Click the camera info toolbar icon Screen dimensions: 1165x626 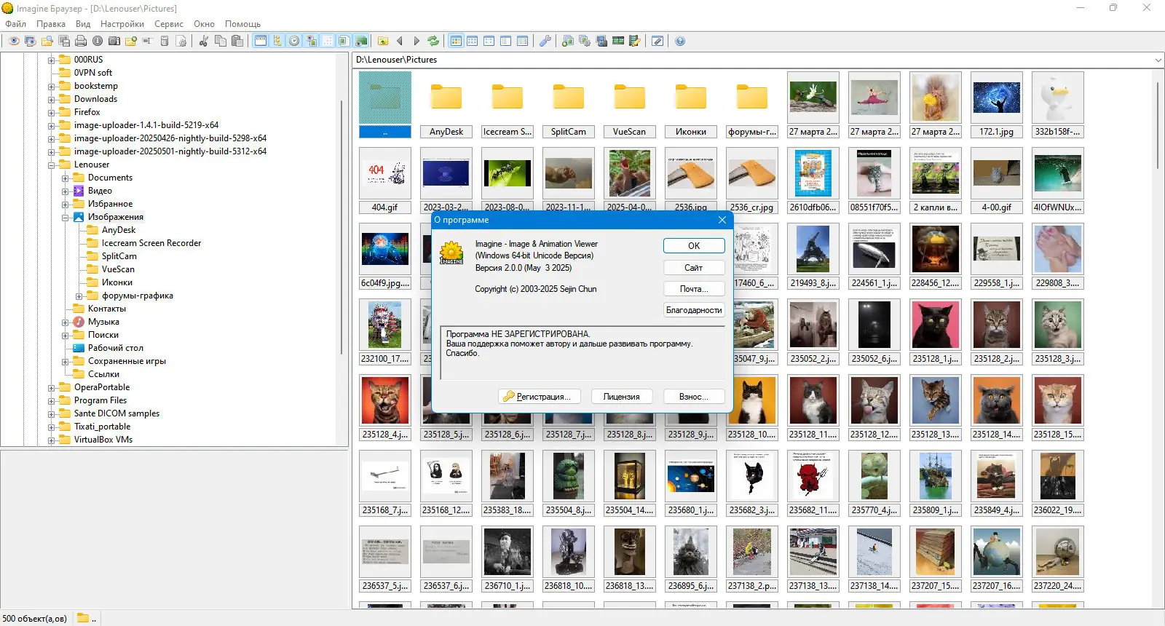point(114,41)
